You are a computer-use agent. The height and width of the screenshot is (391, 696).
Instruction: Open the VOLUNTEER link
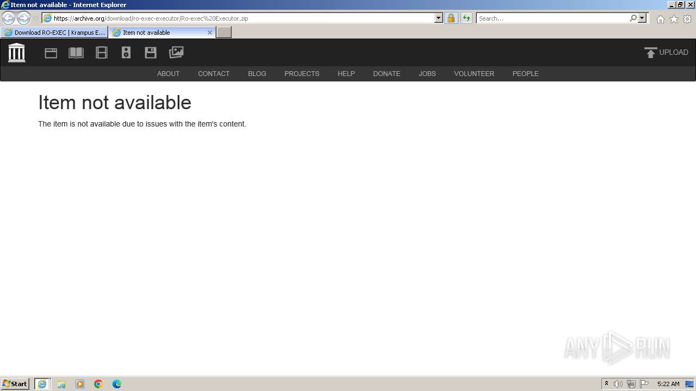tap(474, 74)
